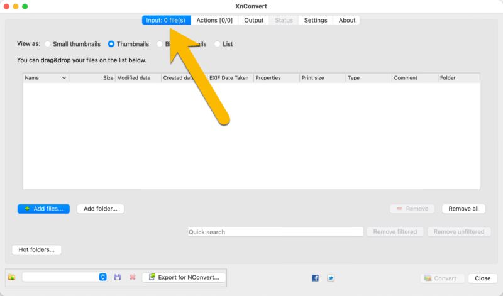503x296 pixels.
Task: Sort by the Comment column header
Action: [415, 78]
